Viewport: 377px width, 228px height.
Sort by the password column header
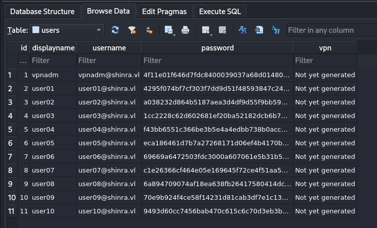[x=217, y=48]
